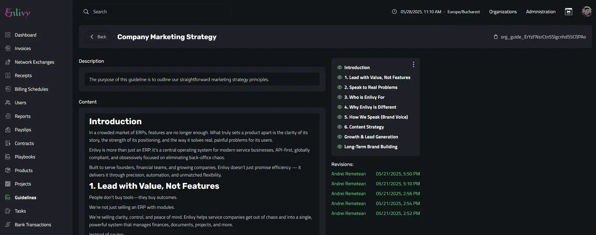Click the Users sidebar icon
The height and width of the screenshot is (235, 596).
[x=8, y=103]
